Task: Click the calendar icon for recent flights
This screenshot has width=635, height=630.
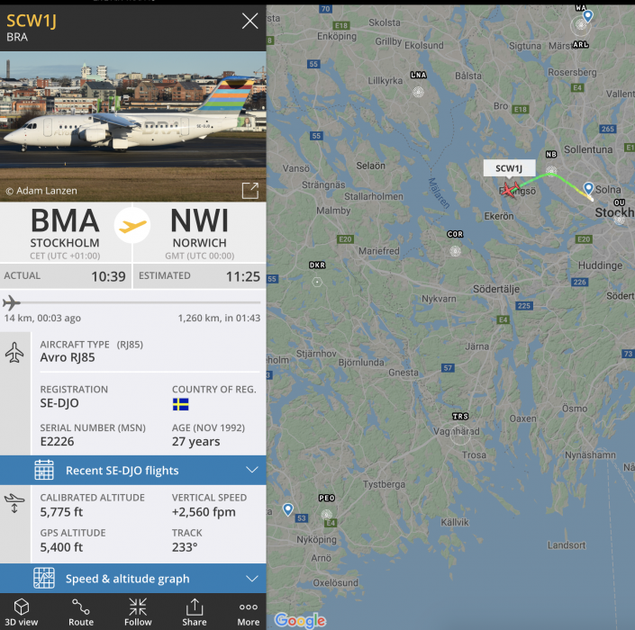Action: click(x=44, y=470)
